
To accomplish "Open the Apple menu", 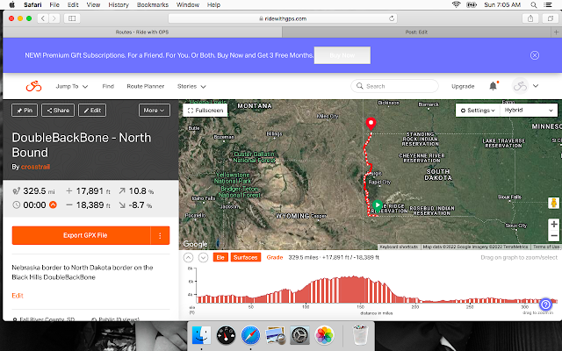I will [11, 4].
